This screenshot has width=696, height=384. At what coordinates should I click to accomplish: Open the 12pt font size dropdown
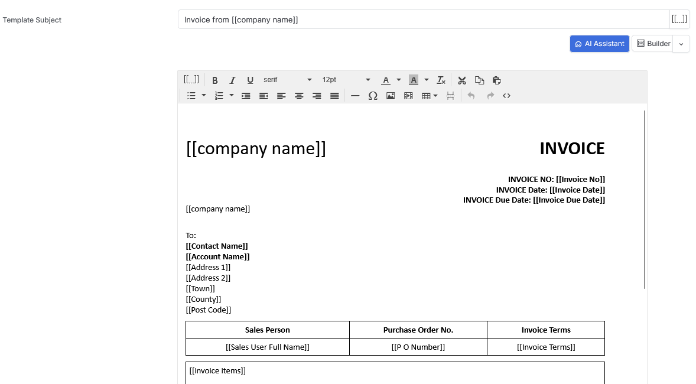point(346,80)
